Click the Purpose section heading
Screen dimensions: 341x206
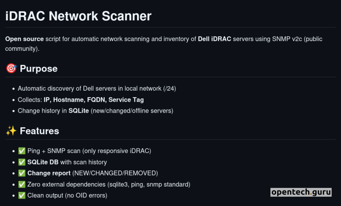39,69
